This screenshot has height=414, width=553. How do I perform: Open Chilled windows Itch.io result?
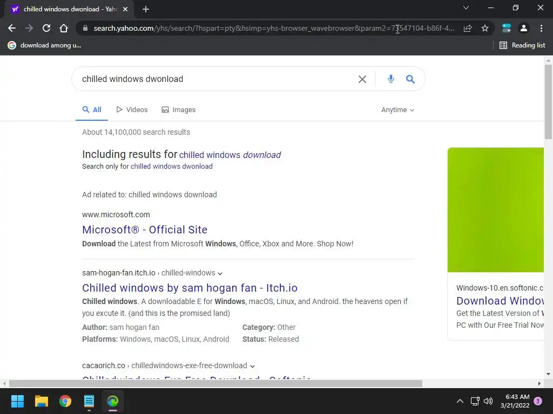[190, 288]
